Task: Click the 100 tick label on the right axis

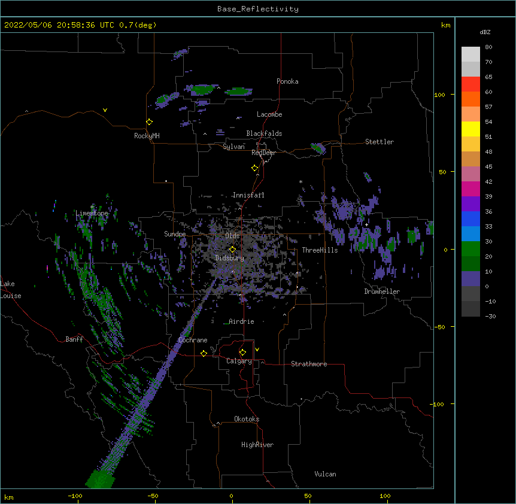Action: (x=439, y=95)
